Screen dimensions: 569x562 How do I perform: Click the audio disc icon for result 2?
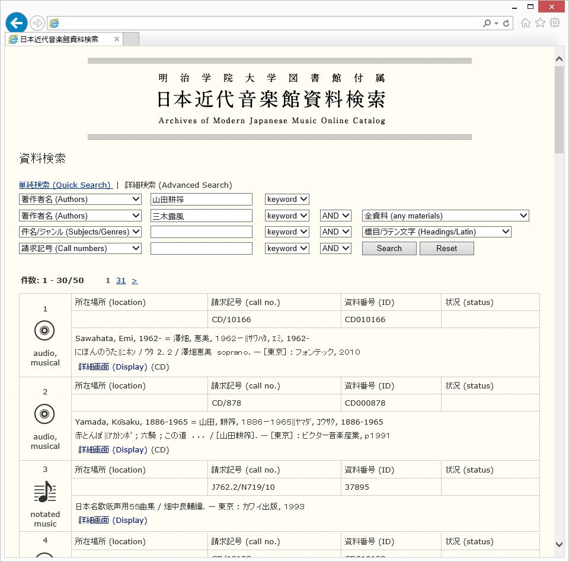click(x=44, y=414)
